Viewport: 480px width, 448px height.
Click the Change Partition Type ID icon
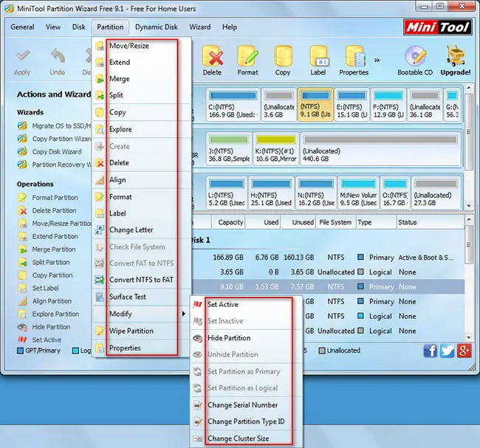tap(198, 421)
